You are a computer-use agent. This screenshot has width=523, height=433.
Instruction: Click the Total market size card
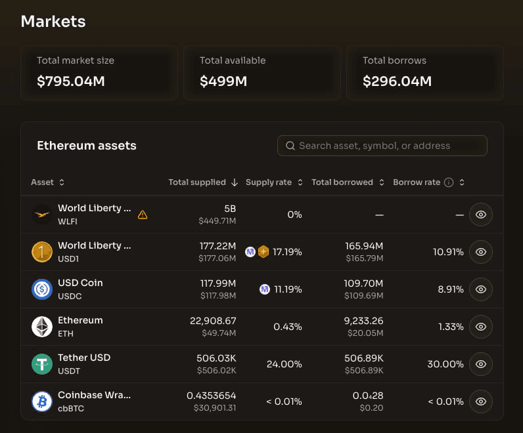(99, 72)
